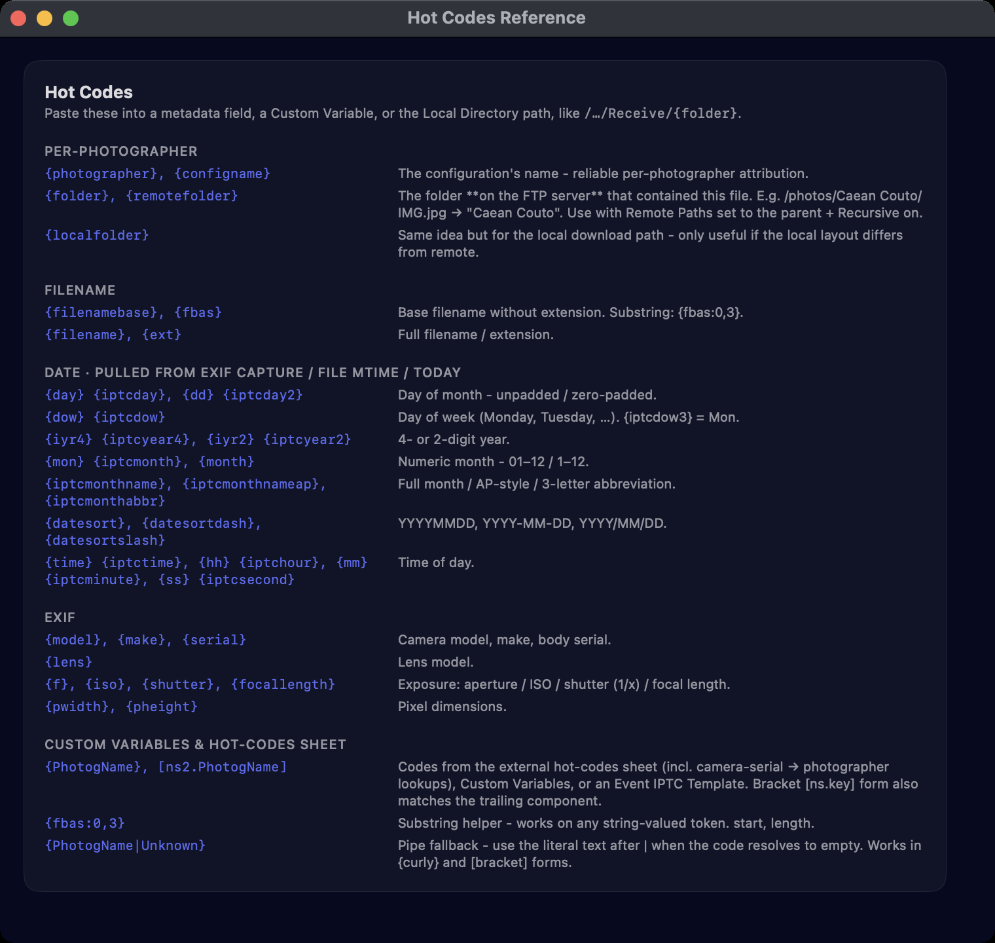Select the 'PER-PHOTOGRAPHER' section header
Image resolution: width=995 pixels, height=943 pixels.
tap(121, 151)
